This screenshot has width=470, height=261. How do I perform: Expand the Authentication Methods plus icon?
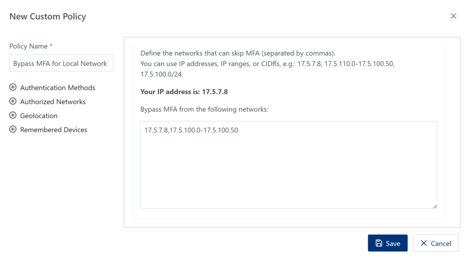point(13,87)
